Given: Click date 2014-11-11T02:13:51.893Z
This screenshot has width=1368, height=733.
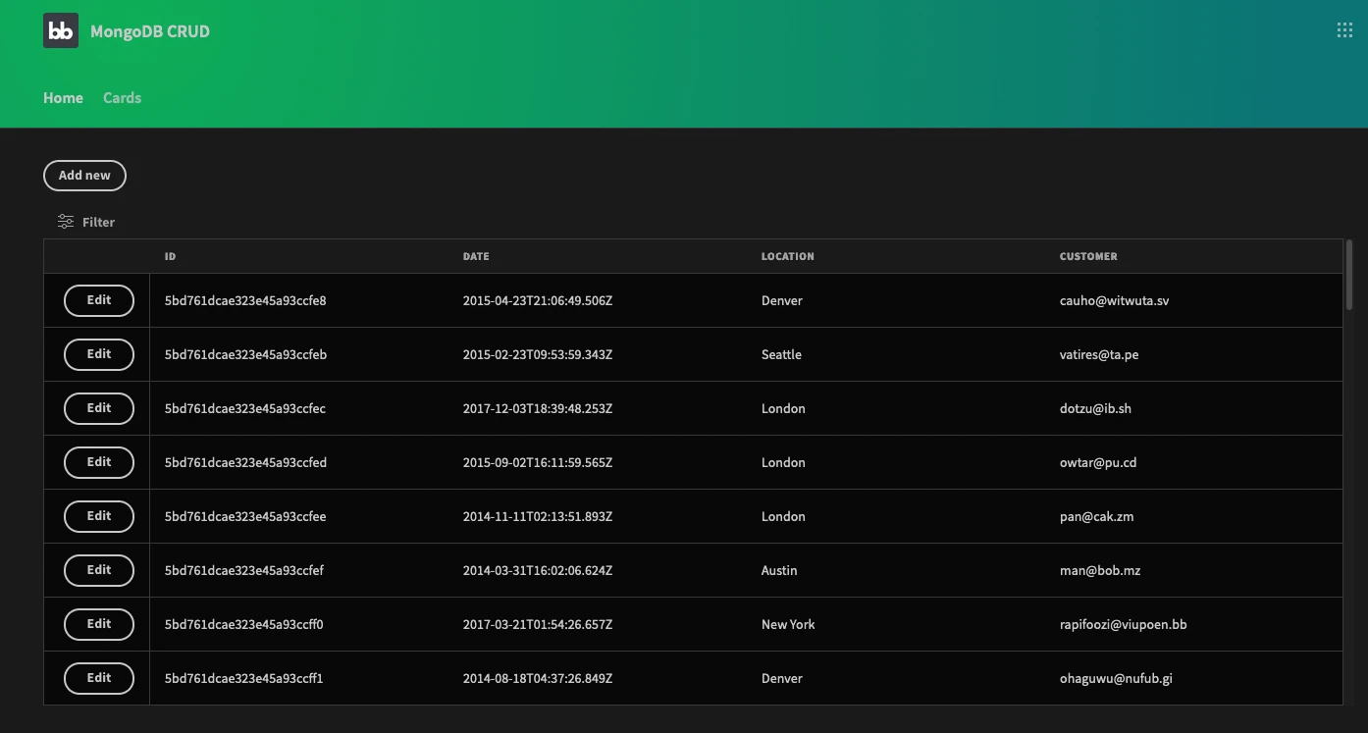Looking at the screenshot, I should pyautogui.click(x=538, y=516).
